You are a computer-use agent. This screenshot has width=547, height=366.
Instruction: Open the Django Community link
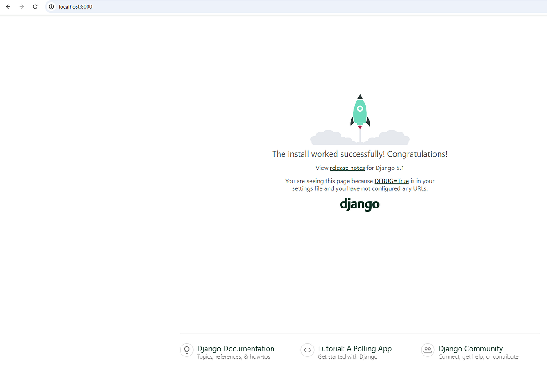(x=470, y=349)
